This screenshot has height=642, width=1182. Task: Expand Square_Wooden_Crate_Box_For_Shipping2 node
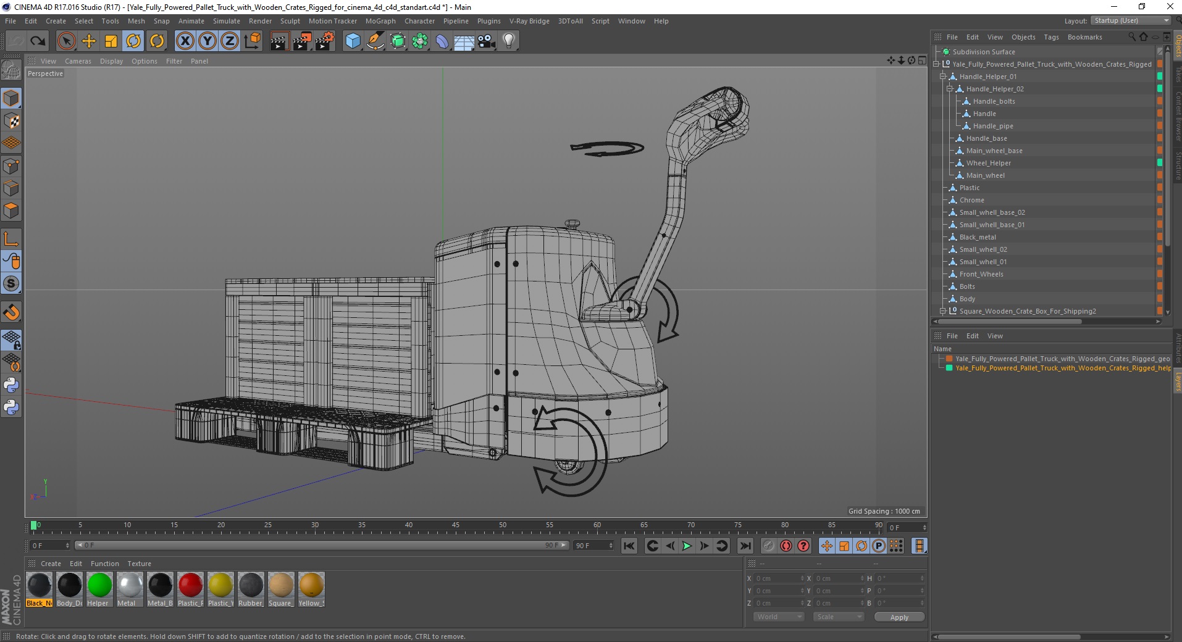943,311
